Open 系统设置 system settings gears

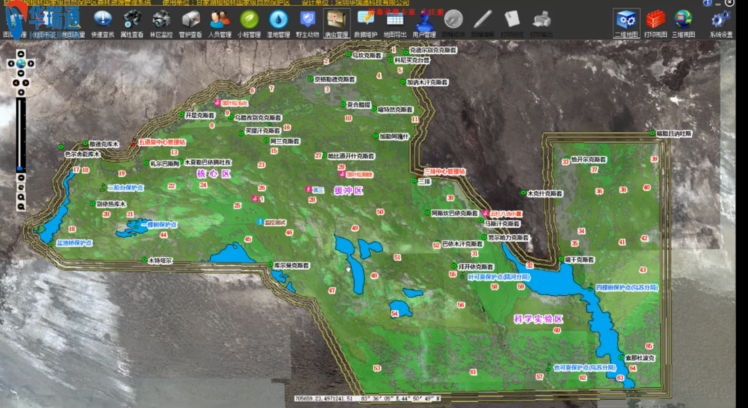pos(721,21)
